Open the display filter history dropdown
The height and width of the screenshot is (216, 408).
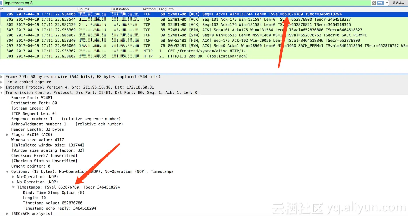point(387,3)
